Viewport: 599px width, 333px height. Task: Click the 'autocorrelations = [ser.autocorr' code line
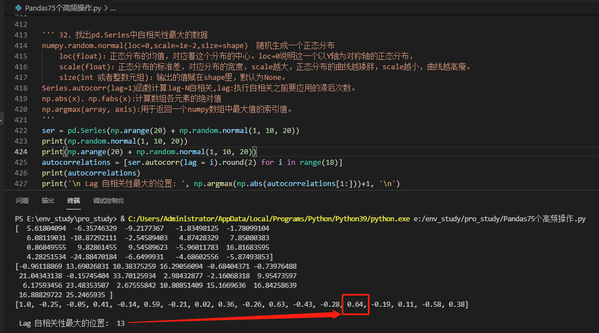pyautogui.click(x=192, y=163)
